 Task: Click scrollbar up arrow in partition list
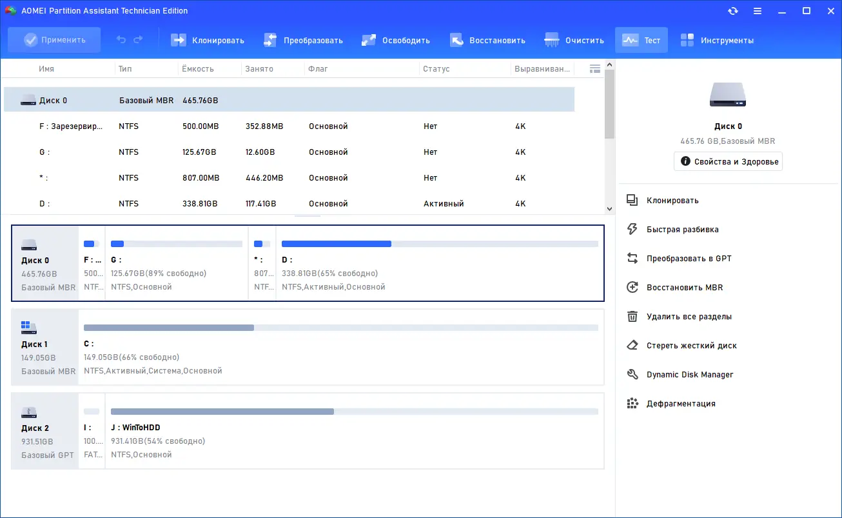pyautogui.click(x=610, y=65)
